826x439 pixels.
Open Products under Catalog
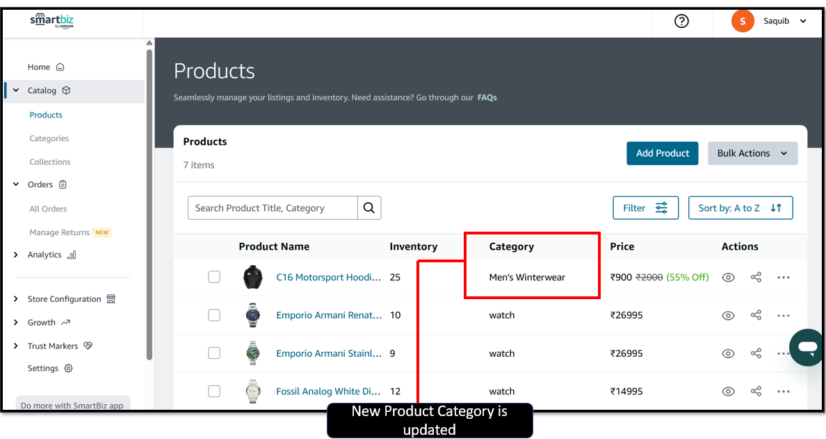[46, 115]
